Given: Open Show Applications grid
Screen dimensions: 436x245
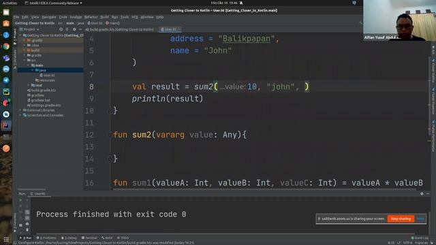Looking at the screenshot, I should click(6, 239).
